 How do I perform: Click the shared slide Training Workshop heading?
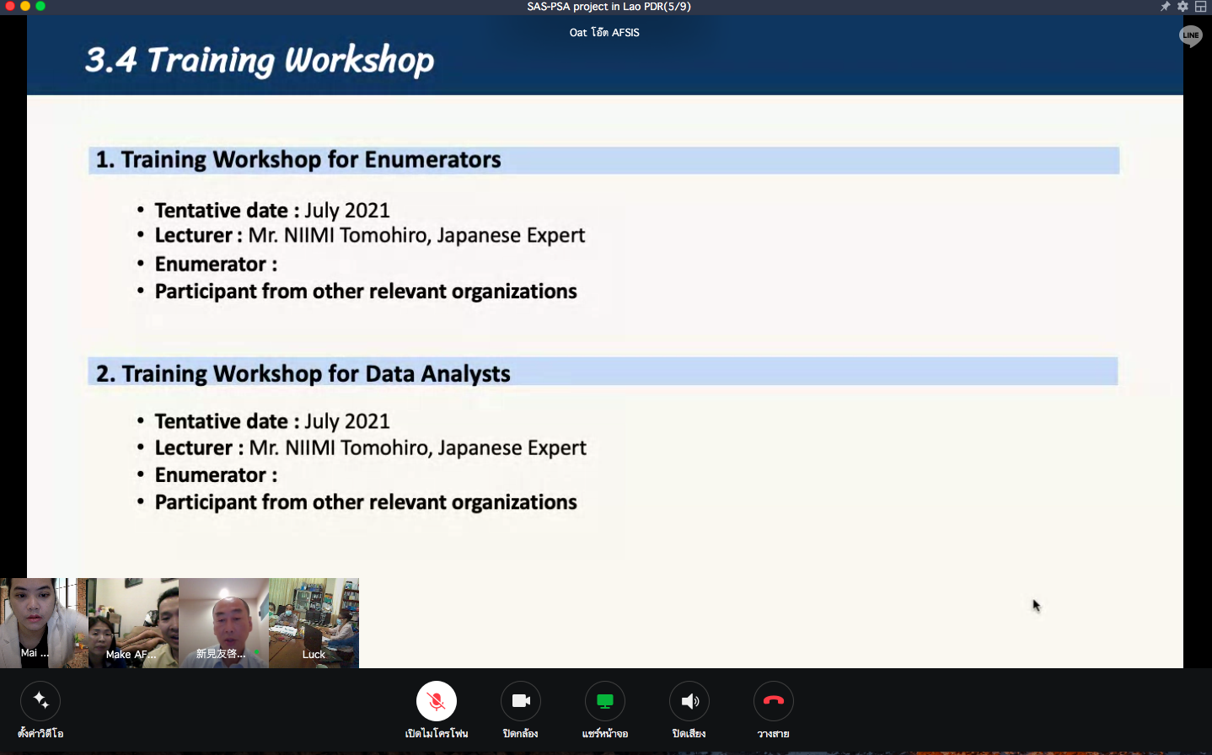260,61
